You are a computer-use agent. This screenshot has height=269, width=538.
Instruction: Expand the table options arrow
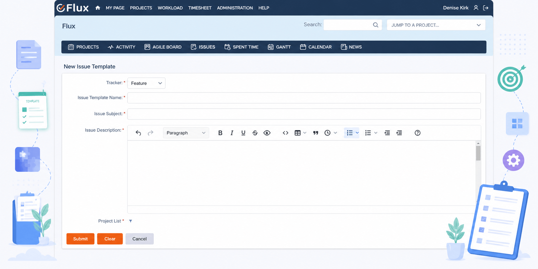[305, 133]
